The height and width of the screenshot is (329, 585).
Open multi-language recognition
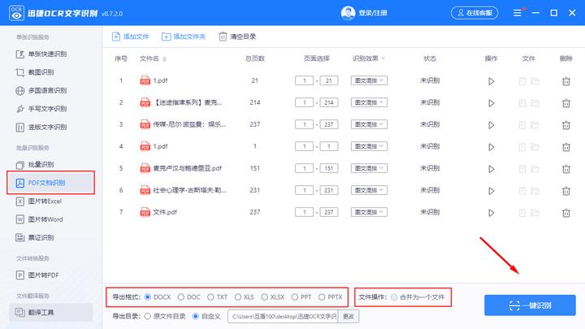(x=41, y=91)
